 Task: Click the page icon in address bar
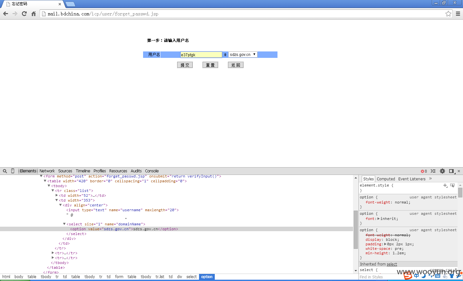(x=44, y=14)
